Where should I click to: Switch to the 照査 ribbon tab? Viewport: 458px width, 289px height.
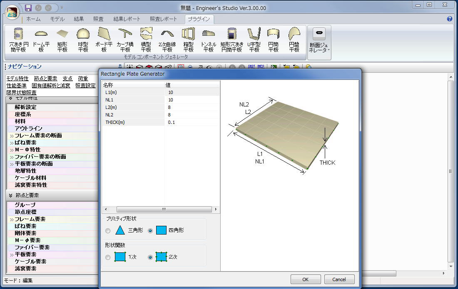click(x=98, y=19)
